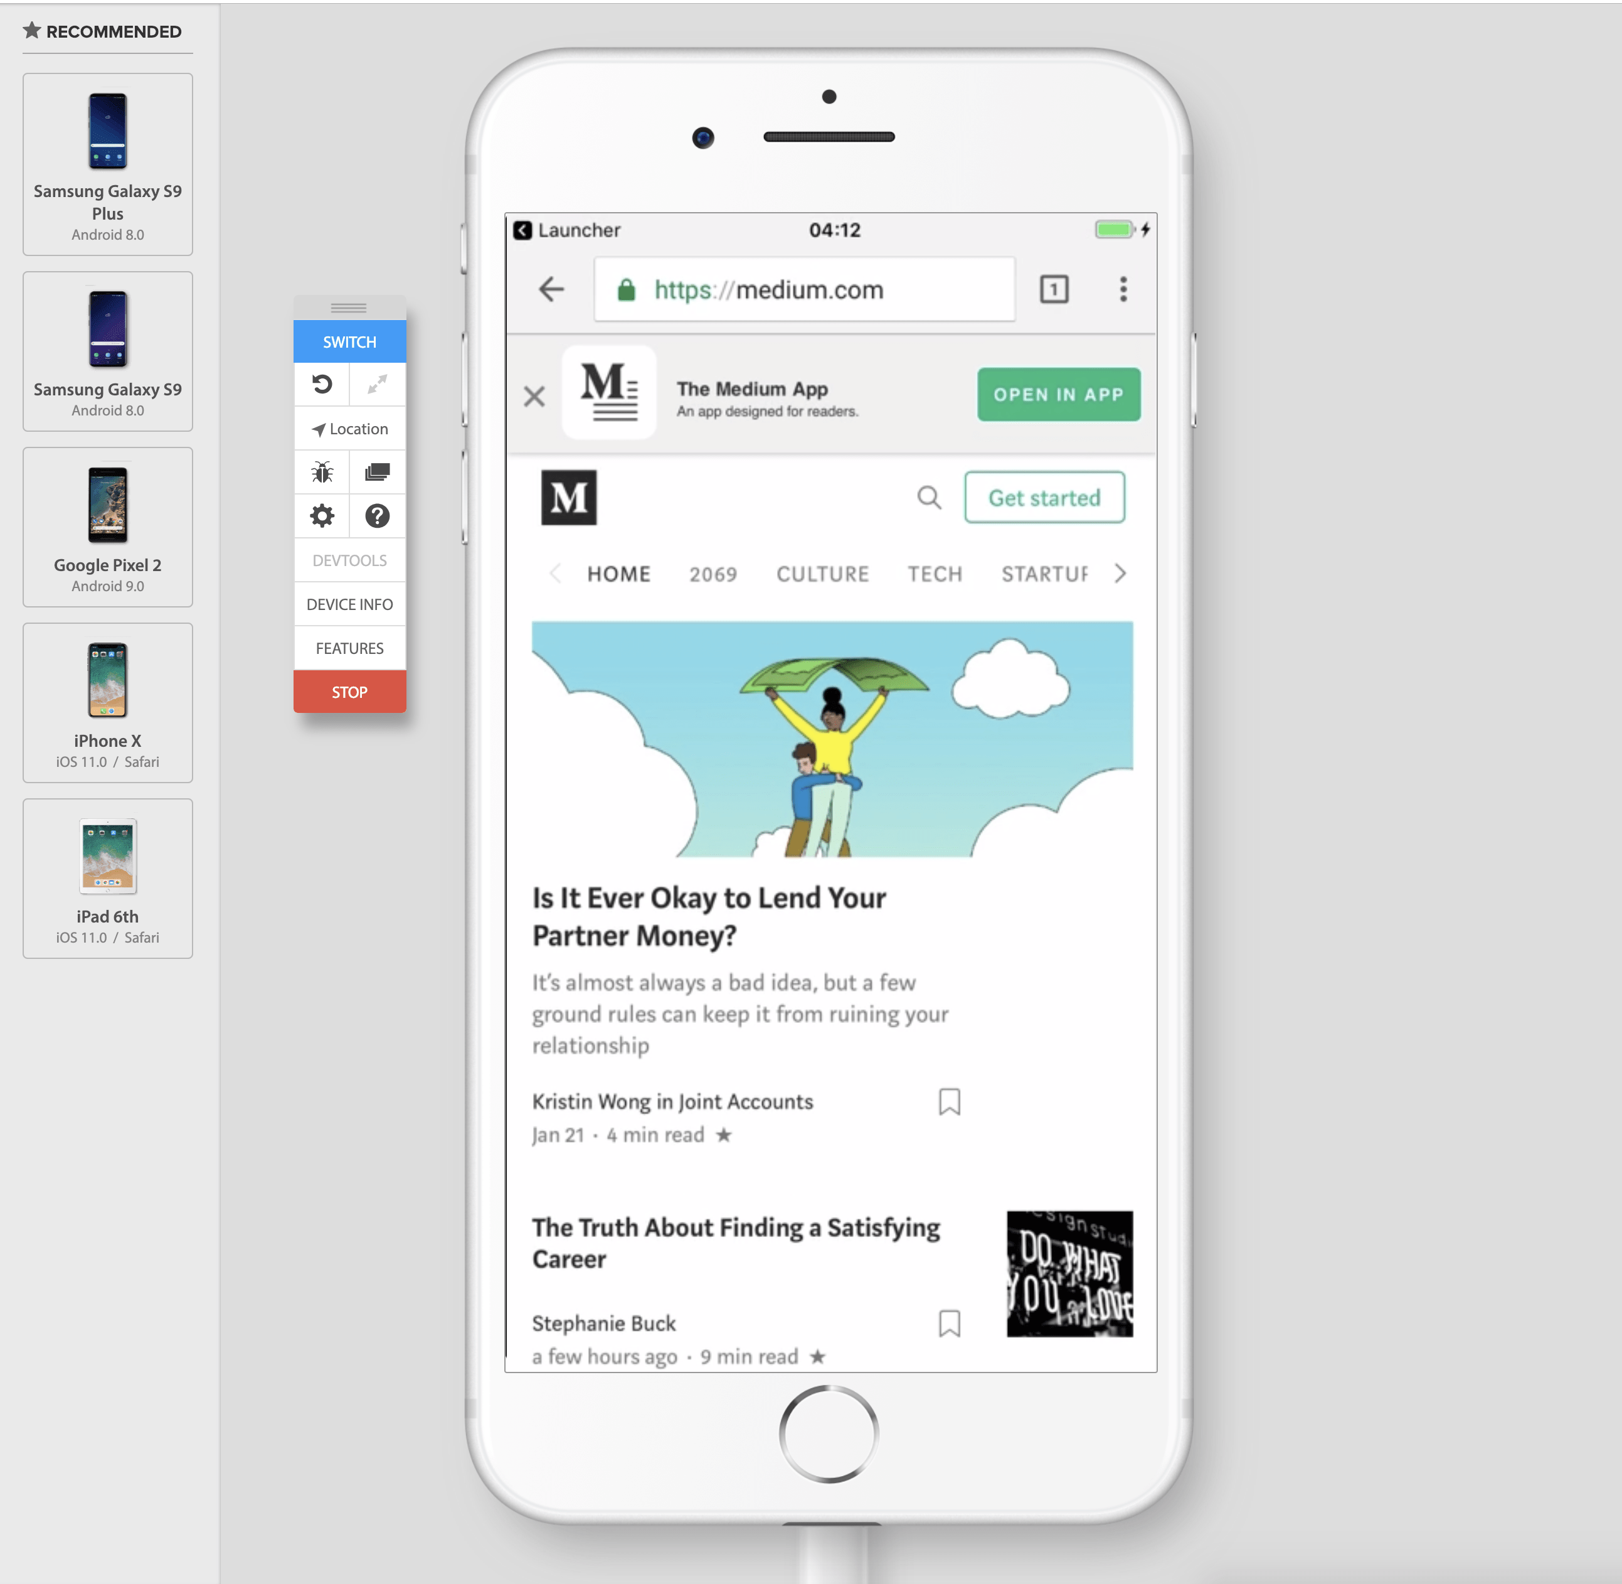Viewport: 1622px width, 1584px height.
Task: Click the search icon on Medium homepage
Action: click(929, 499)
